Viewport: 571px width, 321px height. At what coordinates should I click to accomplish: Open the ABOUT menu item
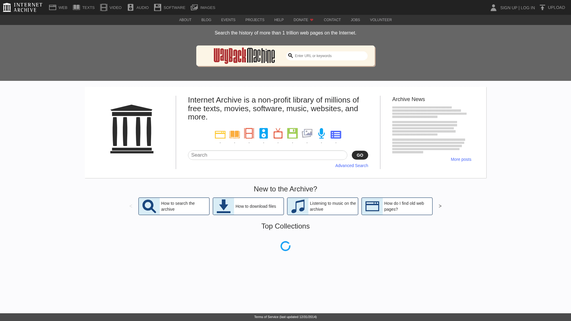(185, 20)
